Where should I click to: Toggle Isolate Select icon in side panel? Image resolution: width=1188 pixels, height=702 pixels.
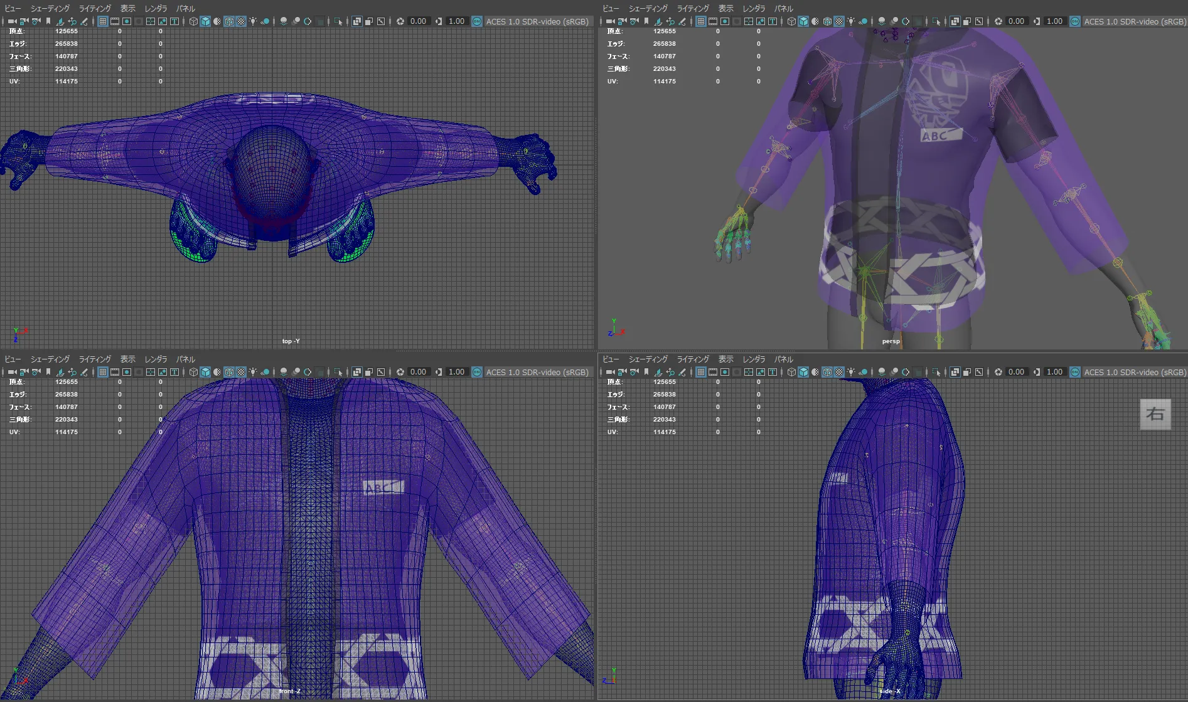click(936, 372)
